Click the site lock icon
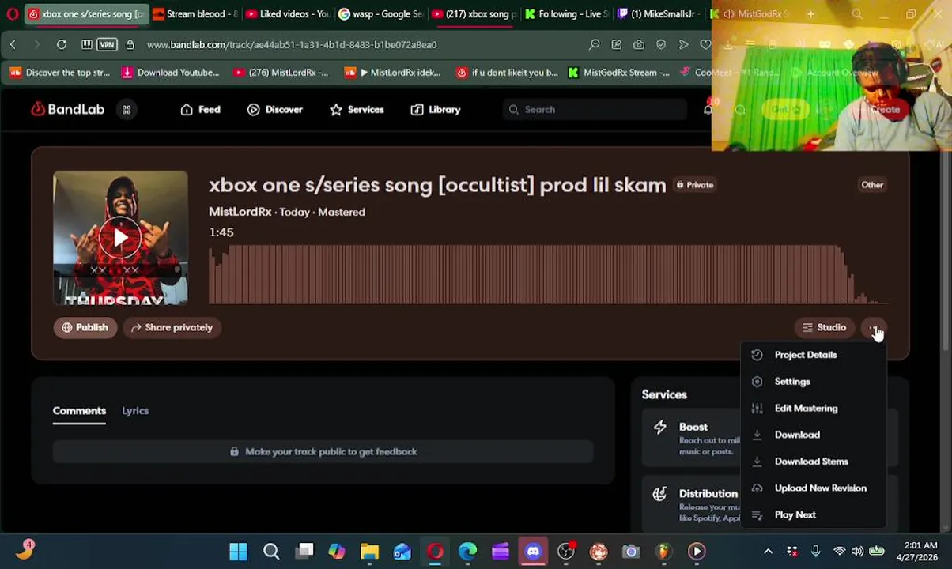 pos(130,45)
